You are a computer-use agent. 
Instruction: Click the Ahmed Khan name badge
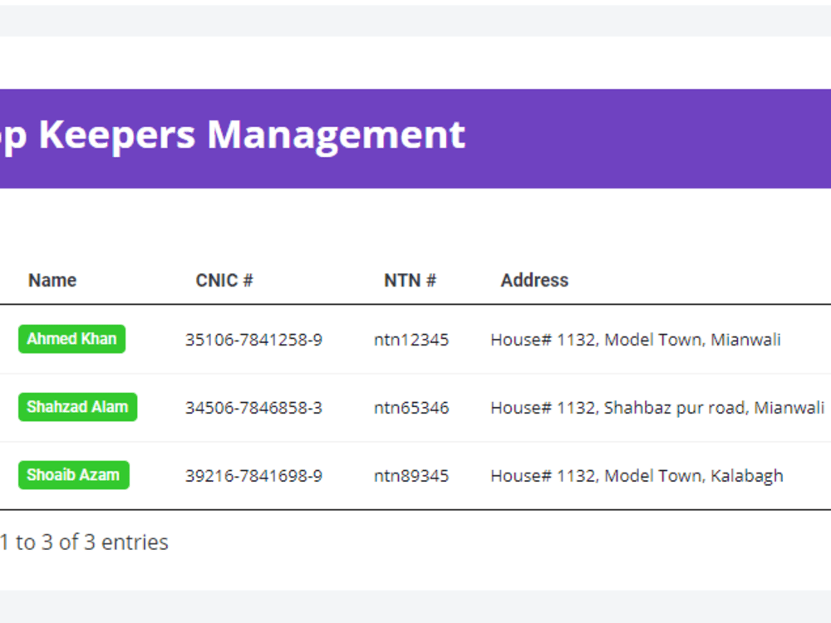(x=71, y=339)
